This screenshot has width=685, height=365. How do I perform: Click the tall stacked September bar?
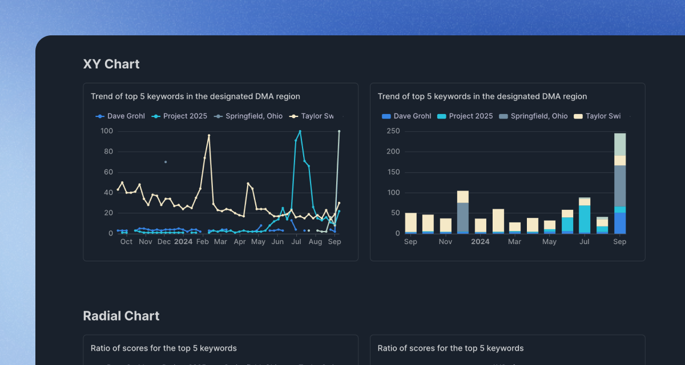point(619,182)
